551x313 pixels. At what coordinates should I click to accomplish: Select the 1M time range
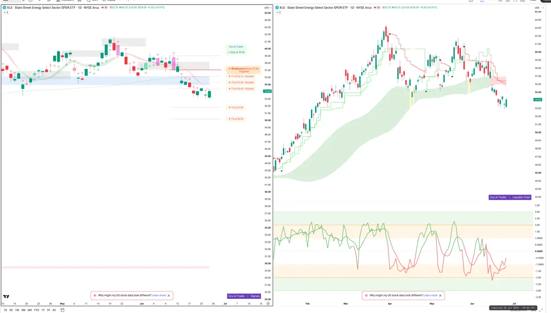pyautogui.click(x=17, y=310)
